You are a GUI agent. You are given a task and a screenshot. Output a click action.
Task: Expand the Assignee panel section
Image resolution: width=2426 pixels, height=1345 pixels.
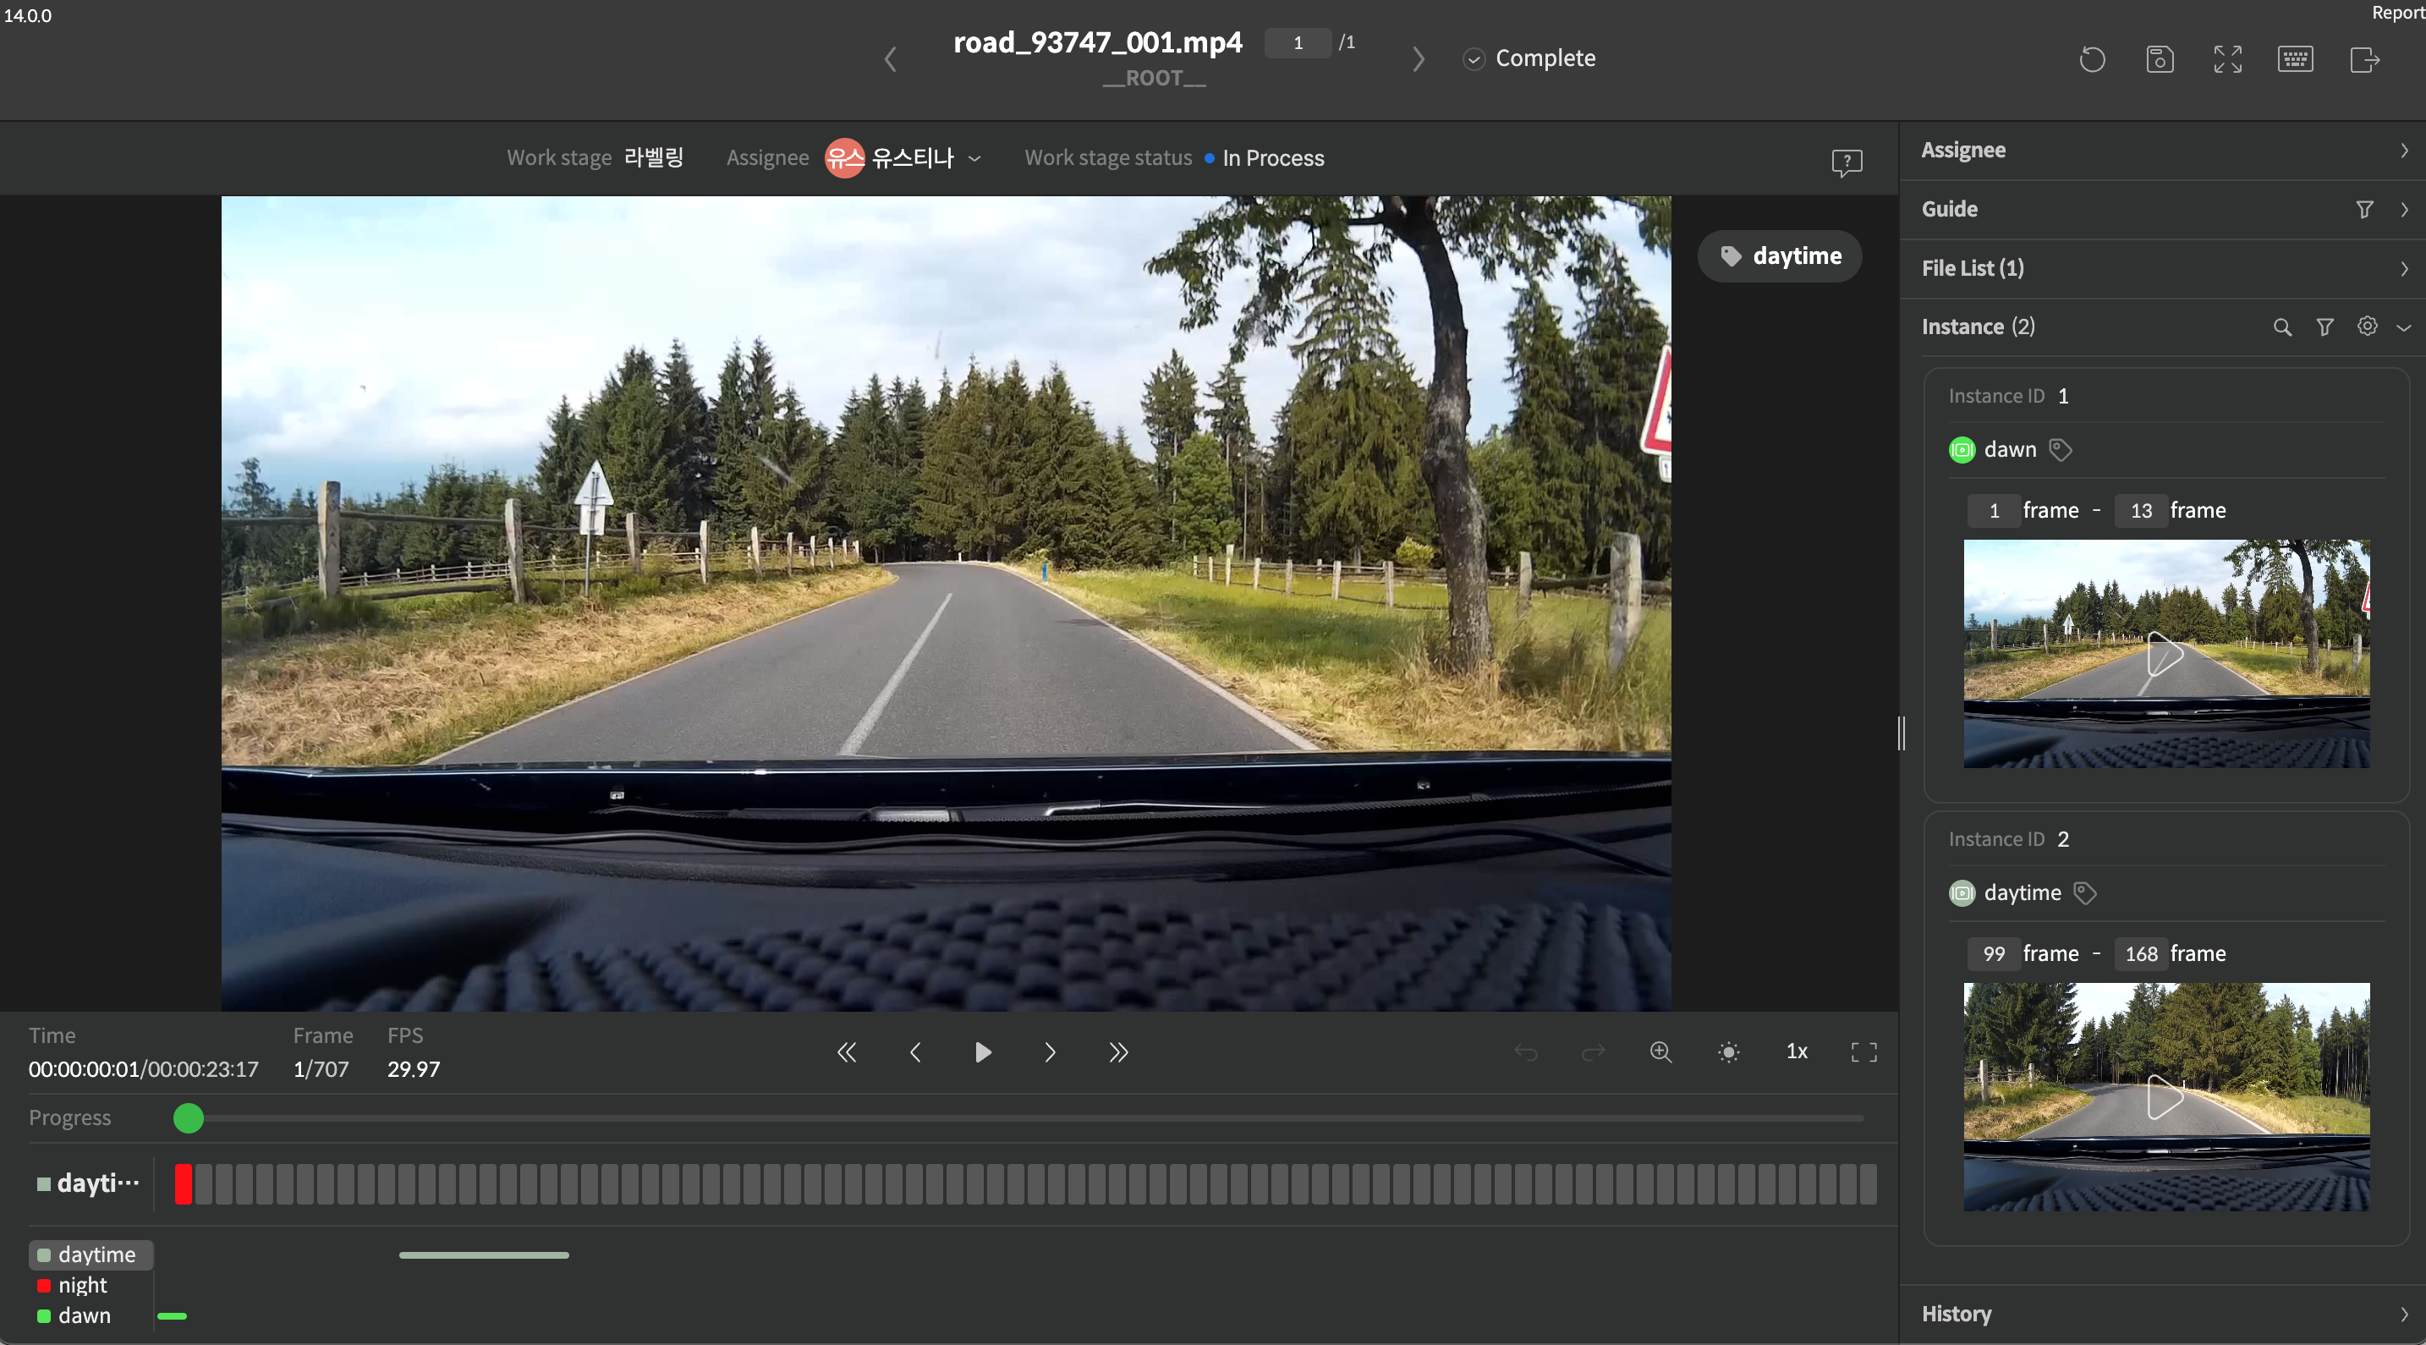(2401, 149)
